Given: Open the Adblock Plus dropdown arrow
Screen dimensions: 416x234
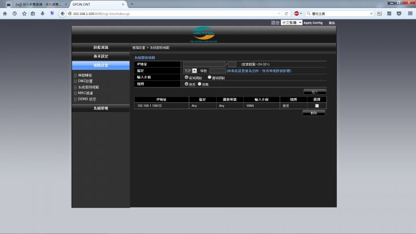Looking at the screenshot, I should pos(301,13).
